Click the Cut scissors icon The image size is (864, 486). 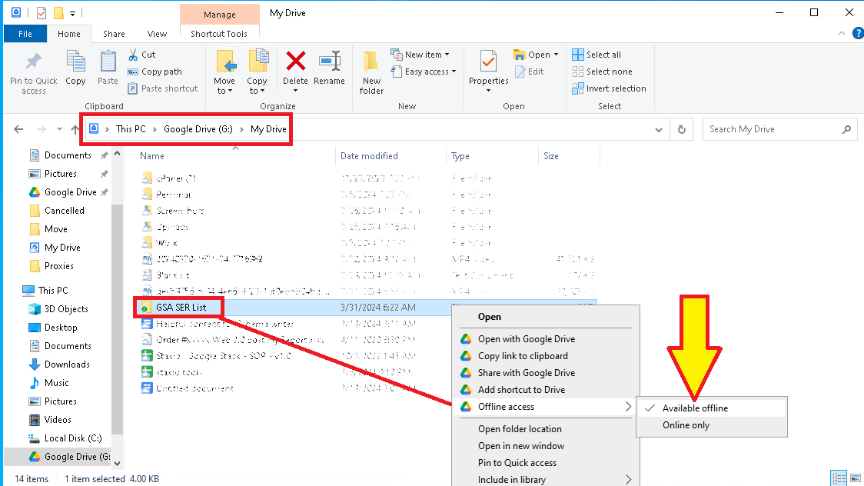pyautogui.click(x=133, y=55)
